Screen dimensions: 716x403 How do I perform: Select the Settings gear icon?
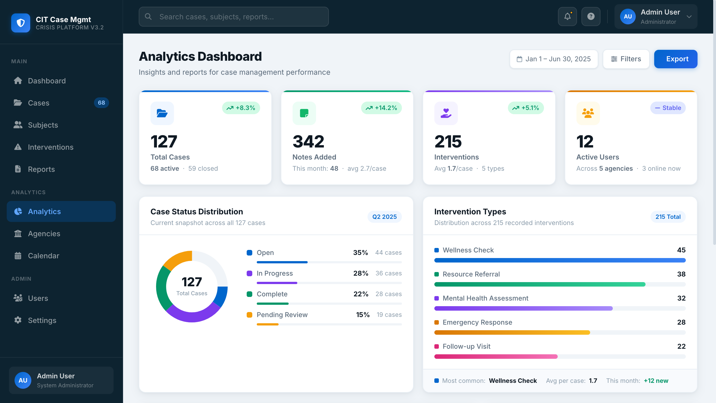(x=18, y=320)
